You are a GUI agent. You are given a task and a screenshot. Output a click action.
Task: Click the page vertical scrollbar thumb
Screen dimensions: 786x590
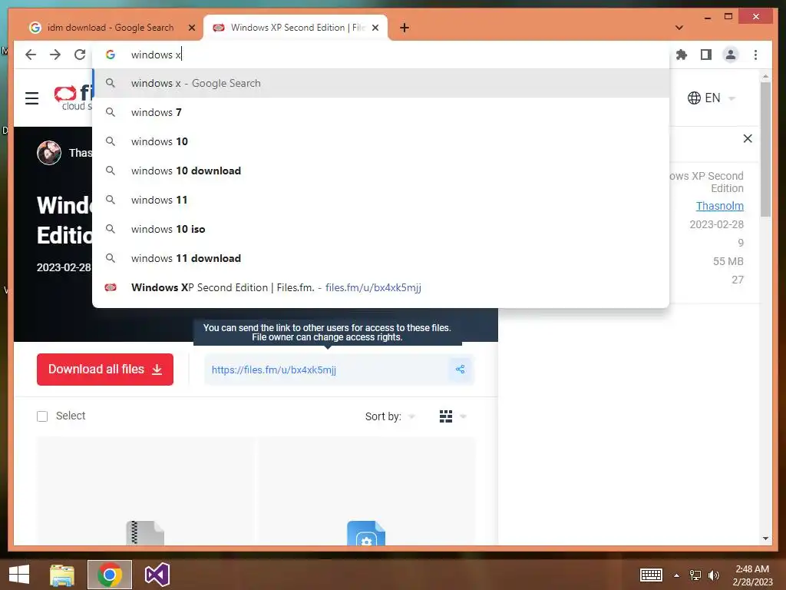pos(765,149)
